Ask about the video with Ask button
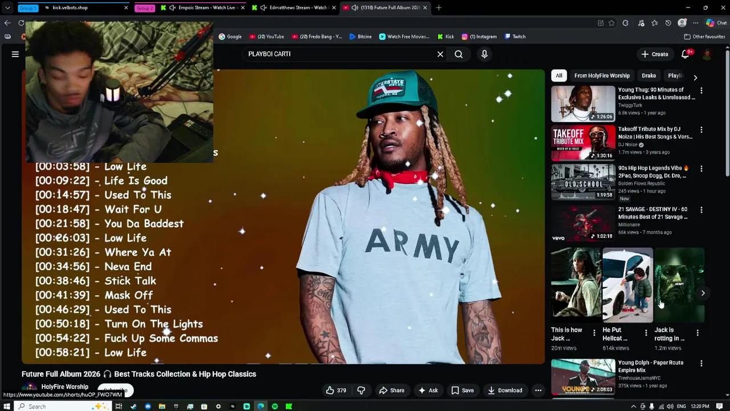Image resolution: width=730 pixels, height=411 pixels. point(428,390)
